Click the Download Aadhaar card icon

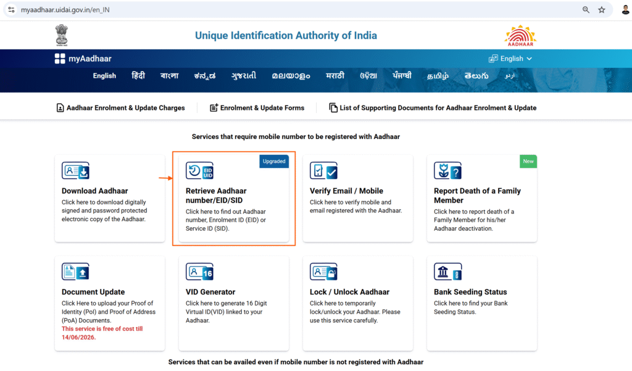76,171
